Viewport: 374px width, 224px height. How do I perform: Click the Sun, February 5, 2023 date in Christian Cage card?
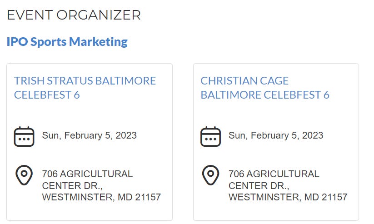[x=276, y=135]
